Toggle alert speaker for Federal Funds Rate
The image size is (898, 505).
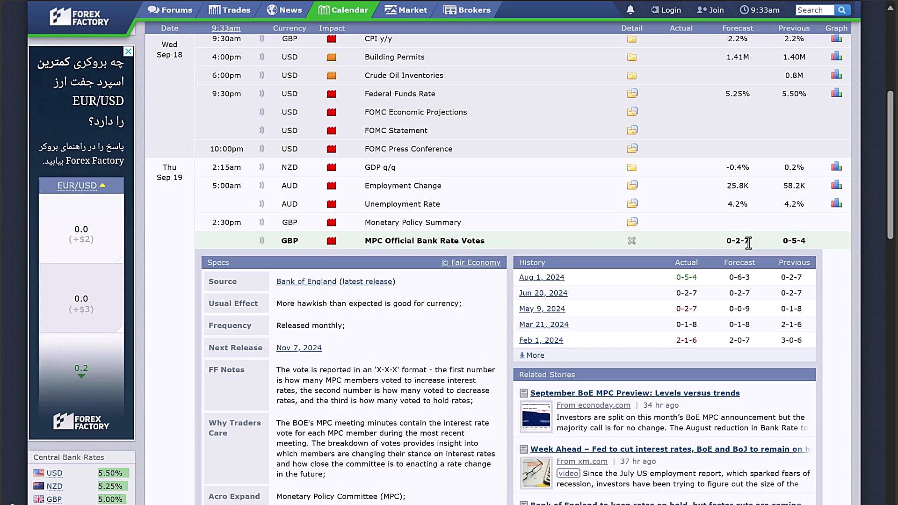(x=262, y=93)
